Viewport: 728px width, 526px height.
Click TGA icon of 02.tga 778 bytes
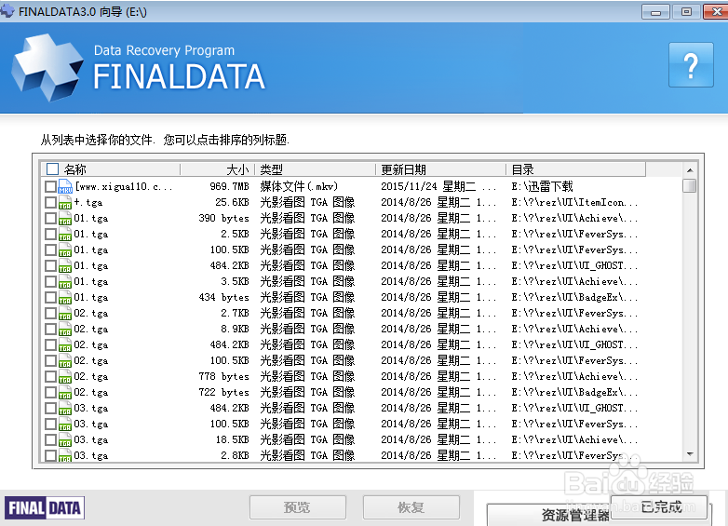pyautogui.click(x=65, y=376)
